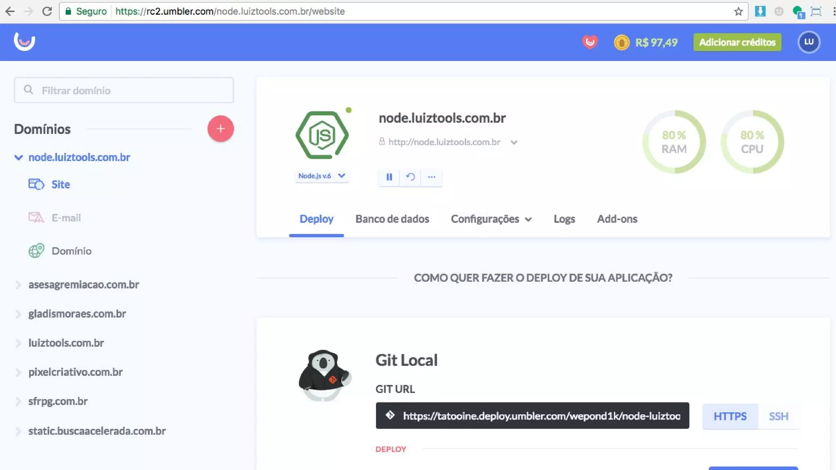Click the Node.js hexagon logo

[x=322, y=135]
